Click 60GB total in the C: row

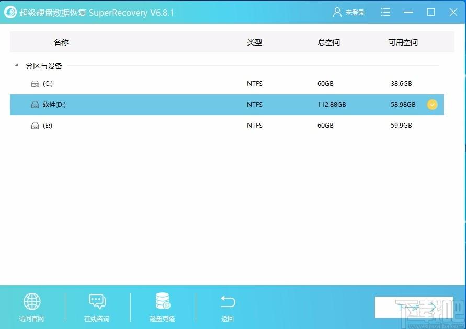coord(325,84)
